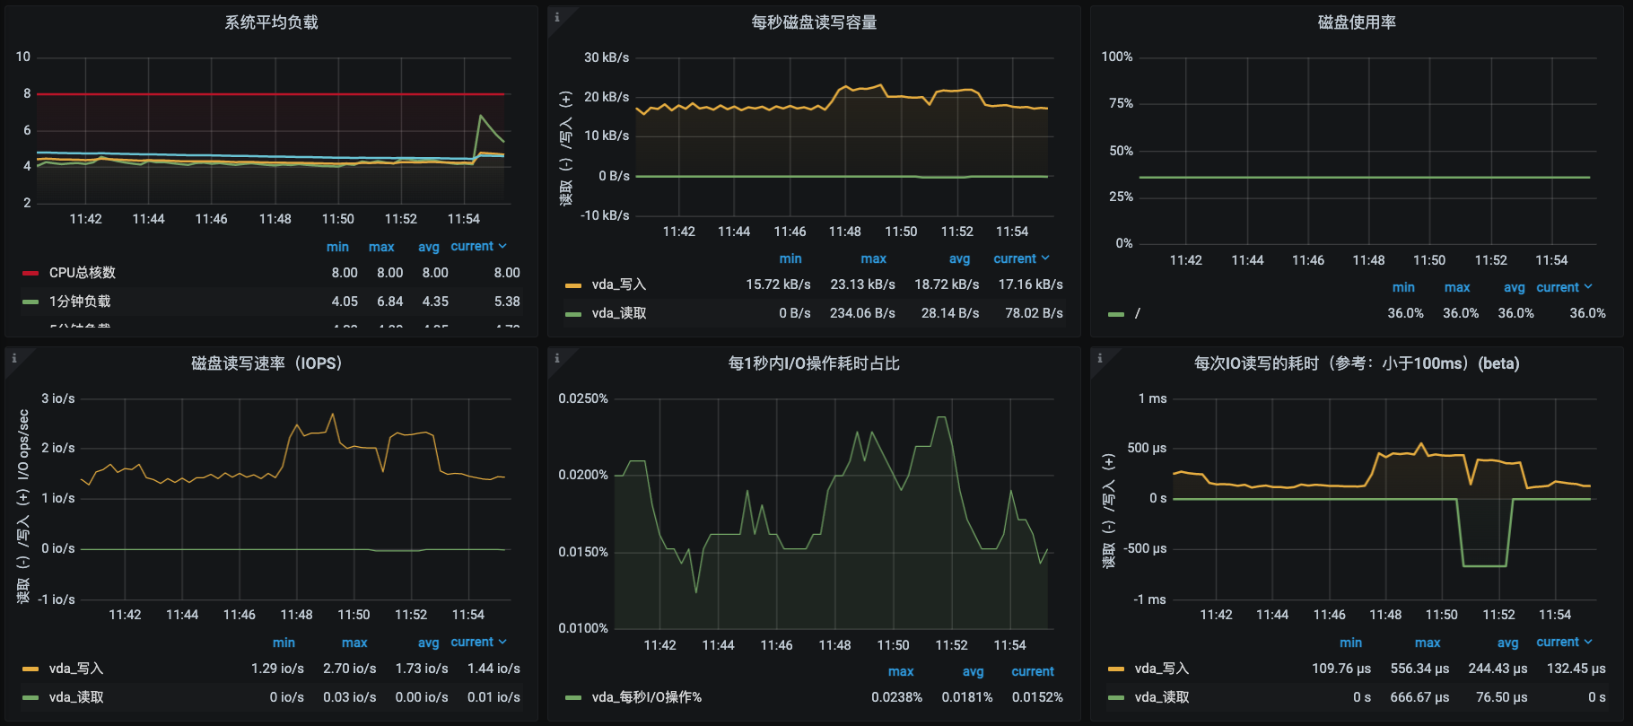The width and height of the screenshot is (1633, 726).
Task: Click min column header in 每次IO读写的耗时 legend
Action: (x=1350, y=643)
